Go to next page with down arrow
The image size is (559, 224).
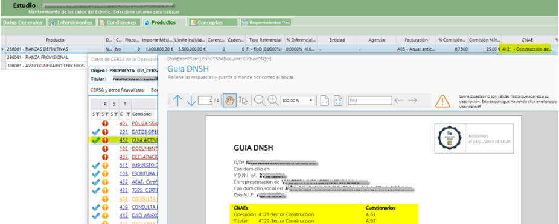point(191,101)
